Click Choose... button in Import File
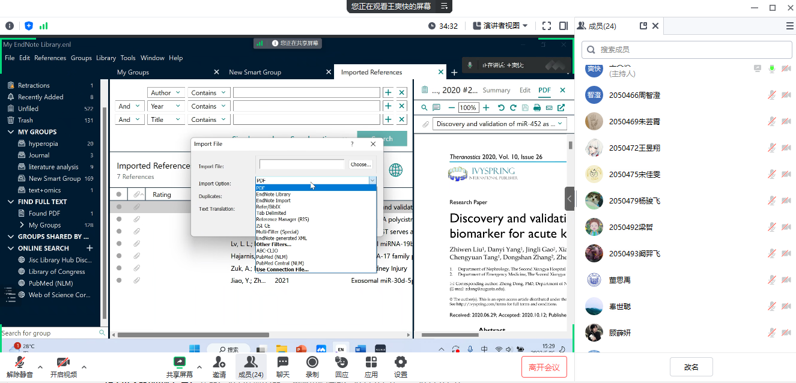Image resolution: width=796 pixels, height=383 pixels. click(360, 164)
